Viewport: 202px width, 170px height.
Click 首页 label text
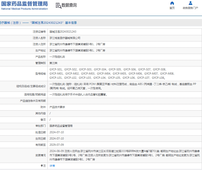pyautogui.click(x=172, y=8)
